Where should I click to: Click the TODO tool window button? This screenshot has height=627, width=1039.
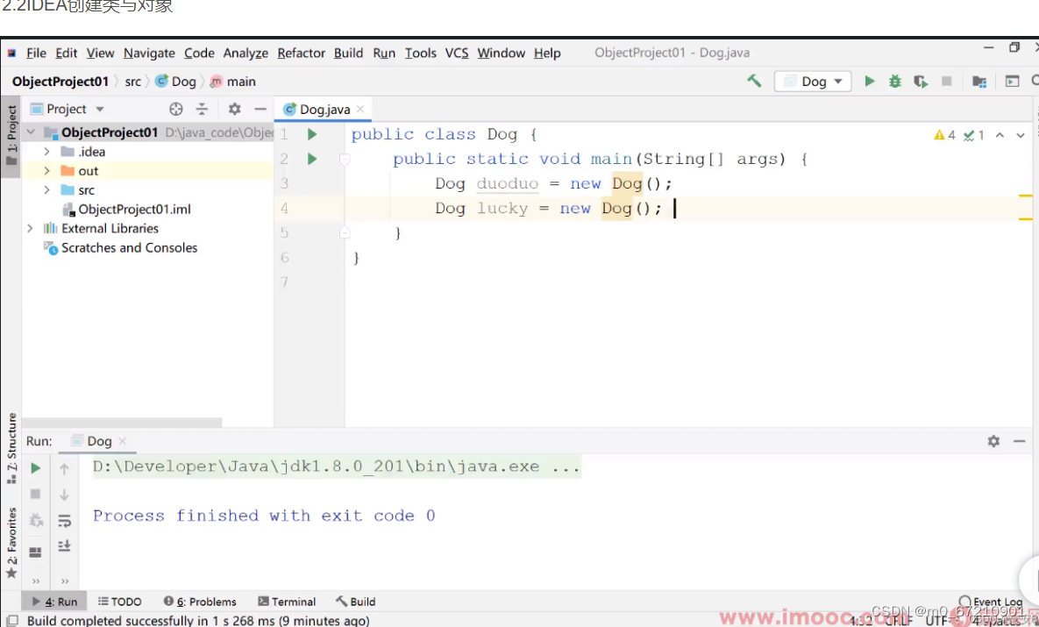[120, 601]
